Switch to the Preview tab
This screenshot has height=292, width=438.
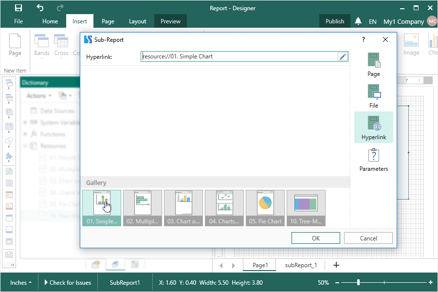tap(170, 21)
